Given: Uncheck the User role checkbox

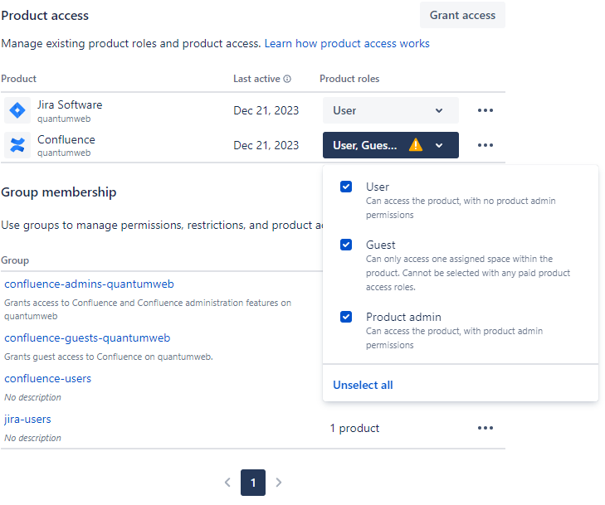Looking at the screenshot, I should tap(346, 187).
